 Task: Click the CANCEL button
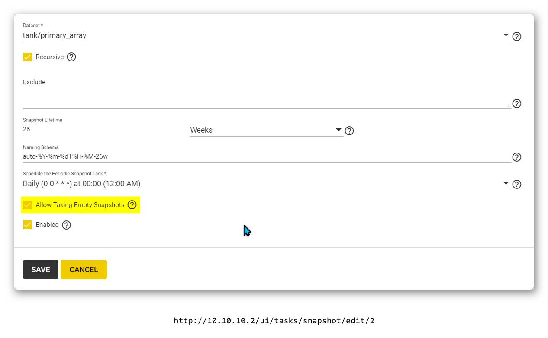click(84, 269)
